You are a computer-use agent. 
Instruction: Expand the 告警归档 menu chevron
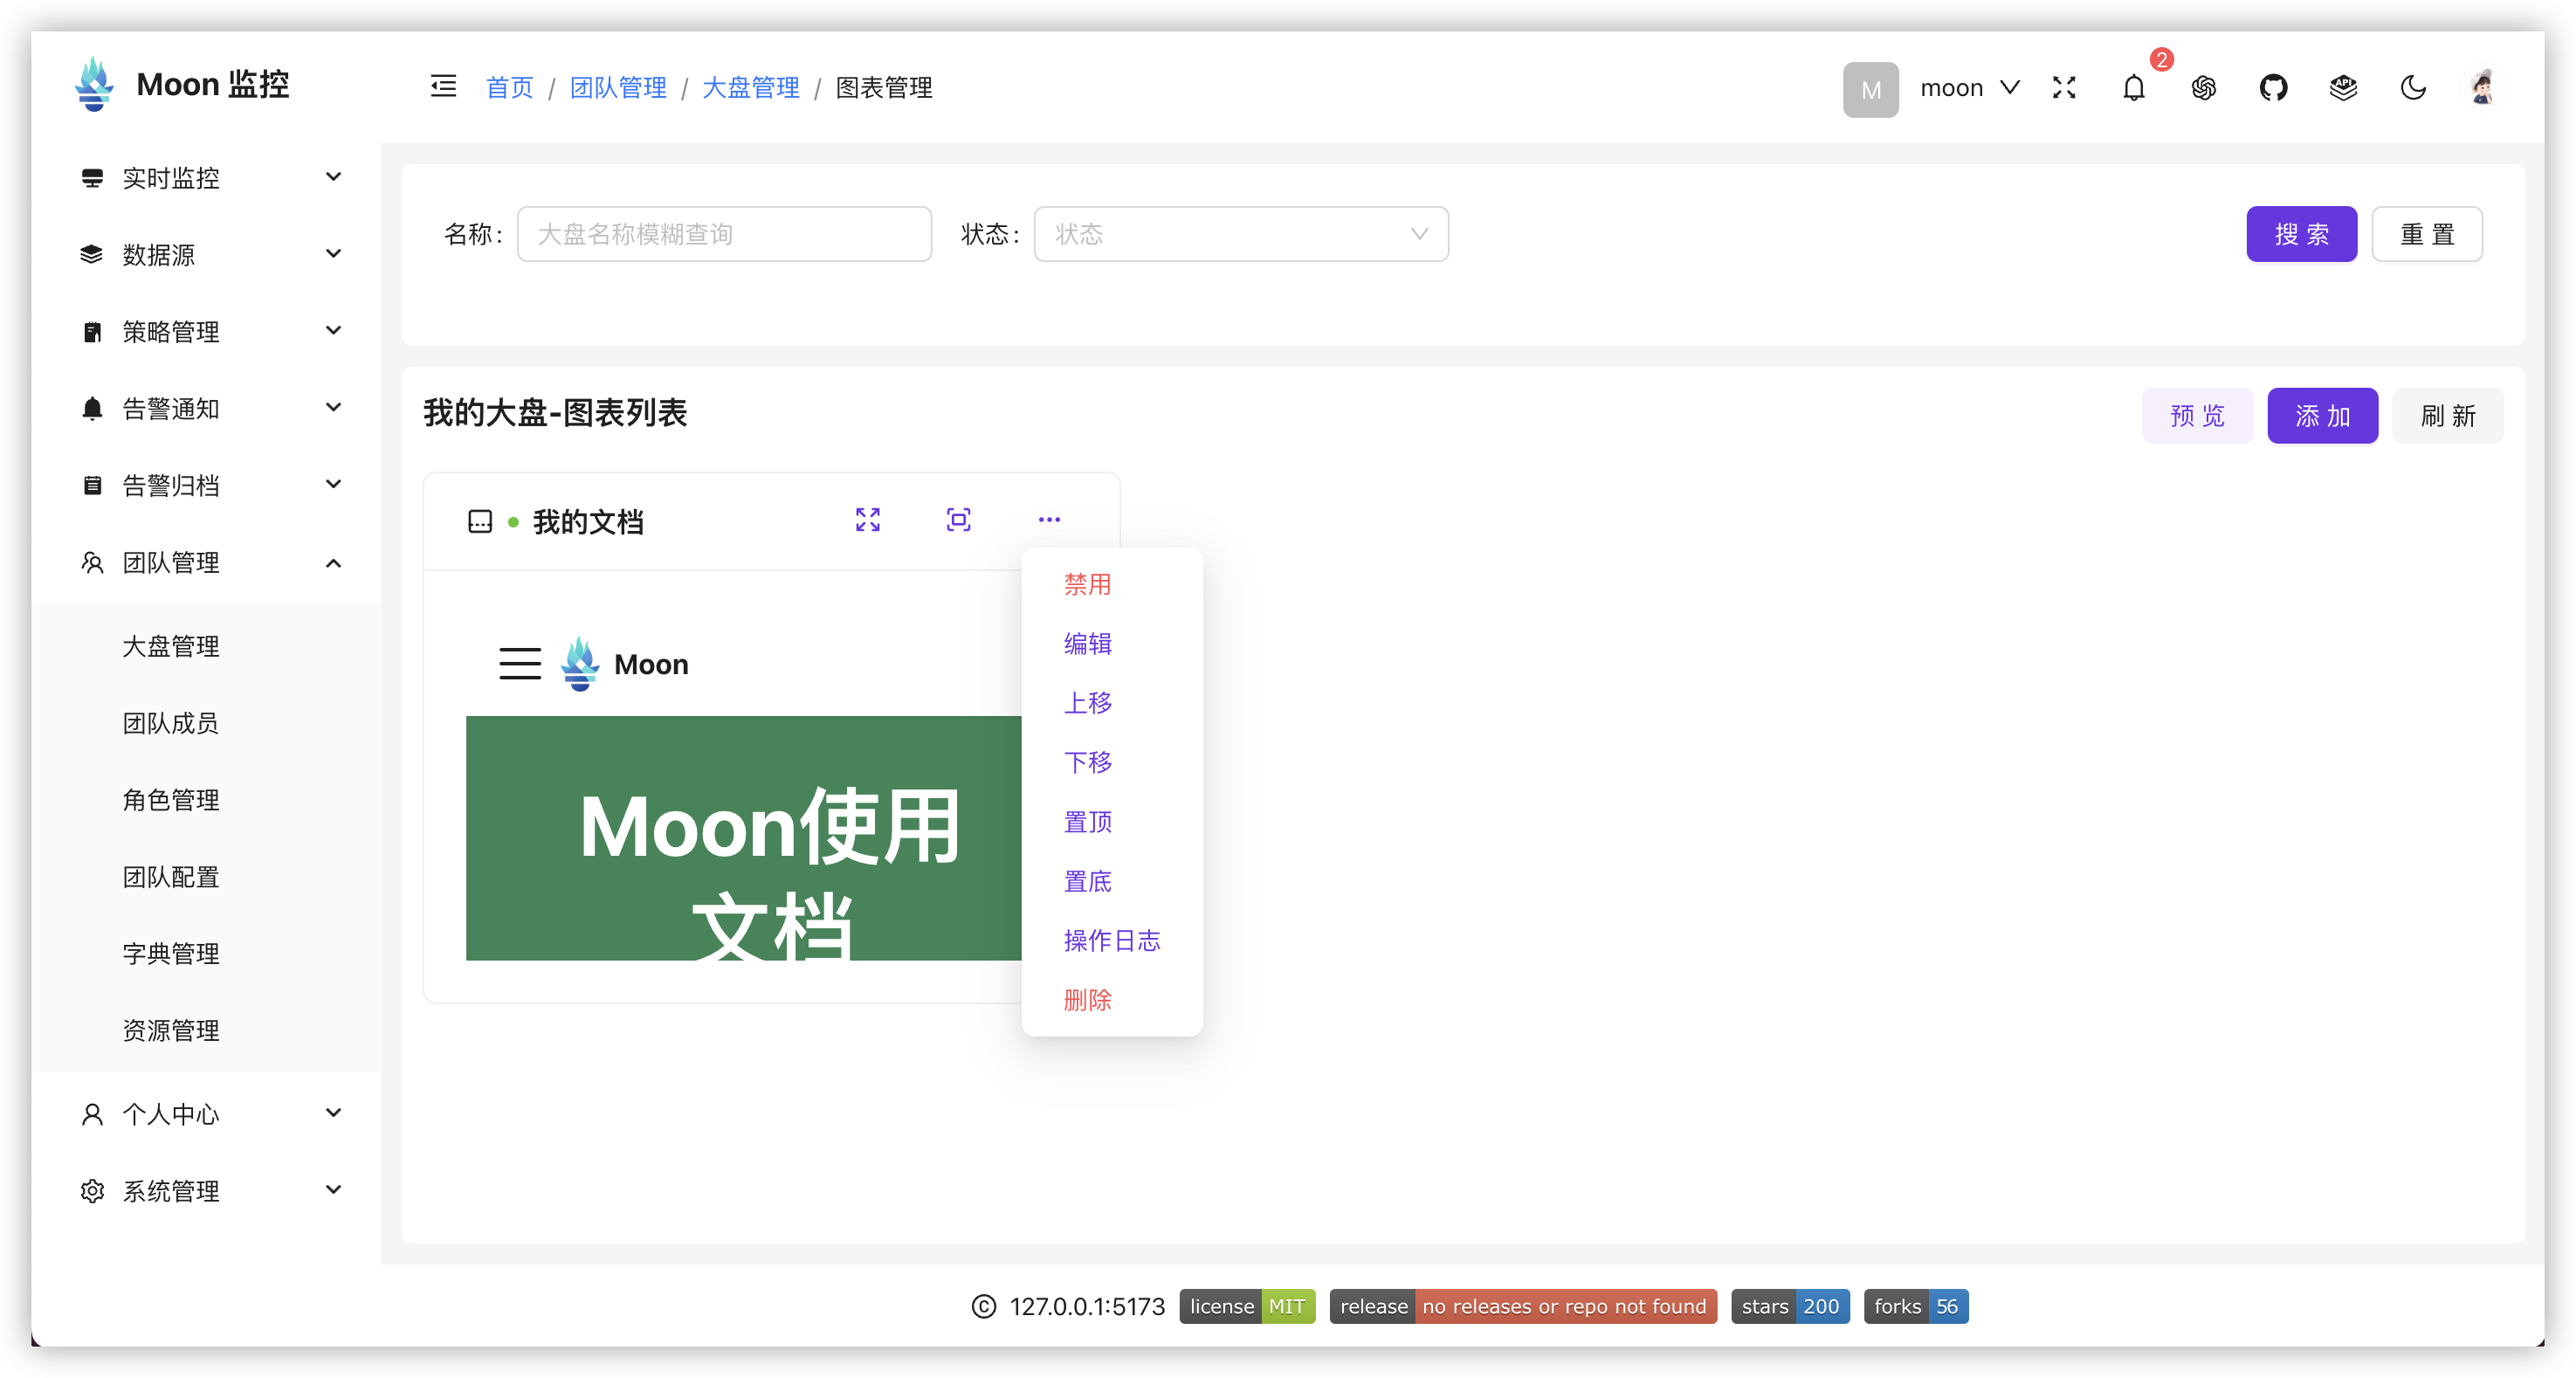(334, 484)
